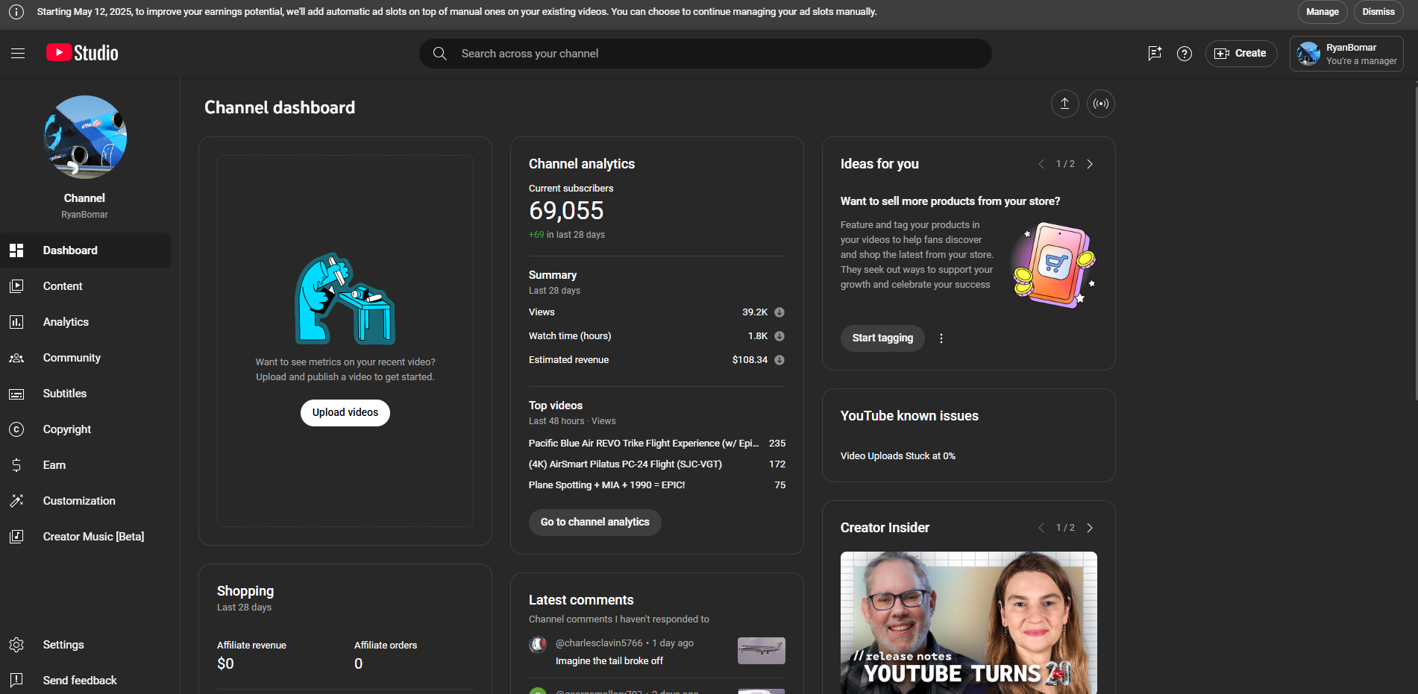Viewport: 1418px width, 694px height.
Task: Click the upload videos arrow icon
Action: [x=1065, y=104]
